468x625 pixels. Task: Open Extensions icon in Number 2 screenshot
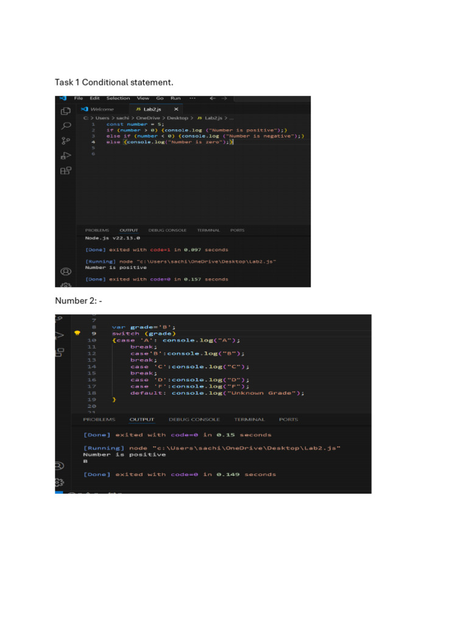pyautogui.click(x=59, y=352)
